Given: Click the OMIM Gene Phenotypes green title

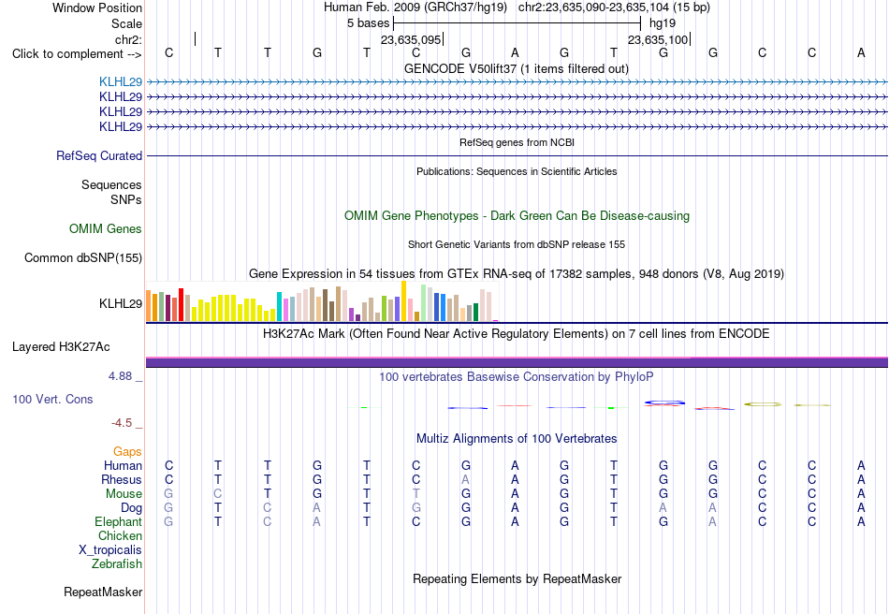Looking at the screenshot, I should coord(517,215).
